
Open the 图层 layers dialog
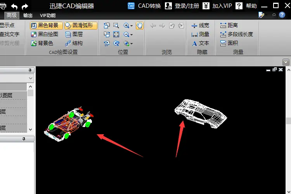click(x=74, y=35)
